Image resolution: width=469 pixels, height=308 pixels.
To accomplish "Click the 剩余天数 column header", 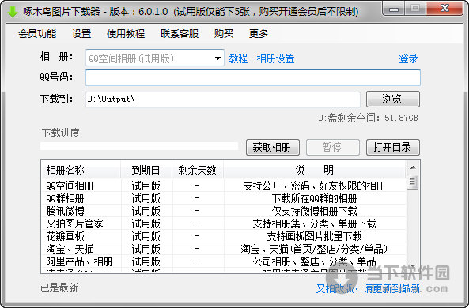I will (x=198, y=170).
